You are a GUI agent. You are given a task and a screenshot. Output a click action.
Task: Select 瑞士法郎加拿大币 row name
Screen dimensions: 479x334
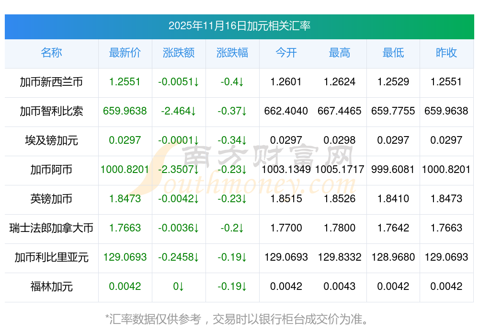51,228
